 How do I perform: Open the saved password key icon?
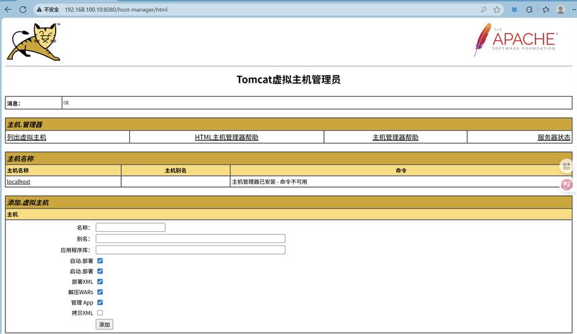[483, 9]
